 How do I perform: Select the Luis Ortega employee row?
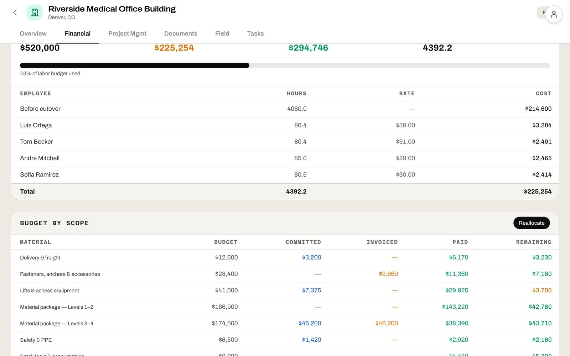[285, 125]
